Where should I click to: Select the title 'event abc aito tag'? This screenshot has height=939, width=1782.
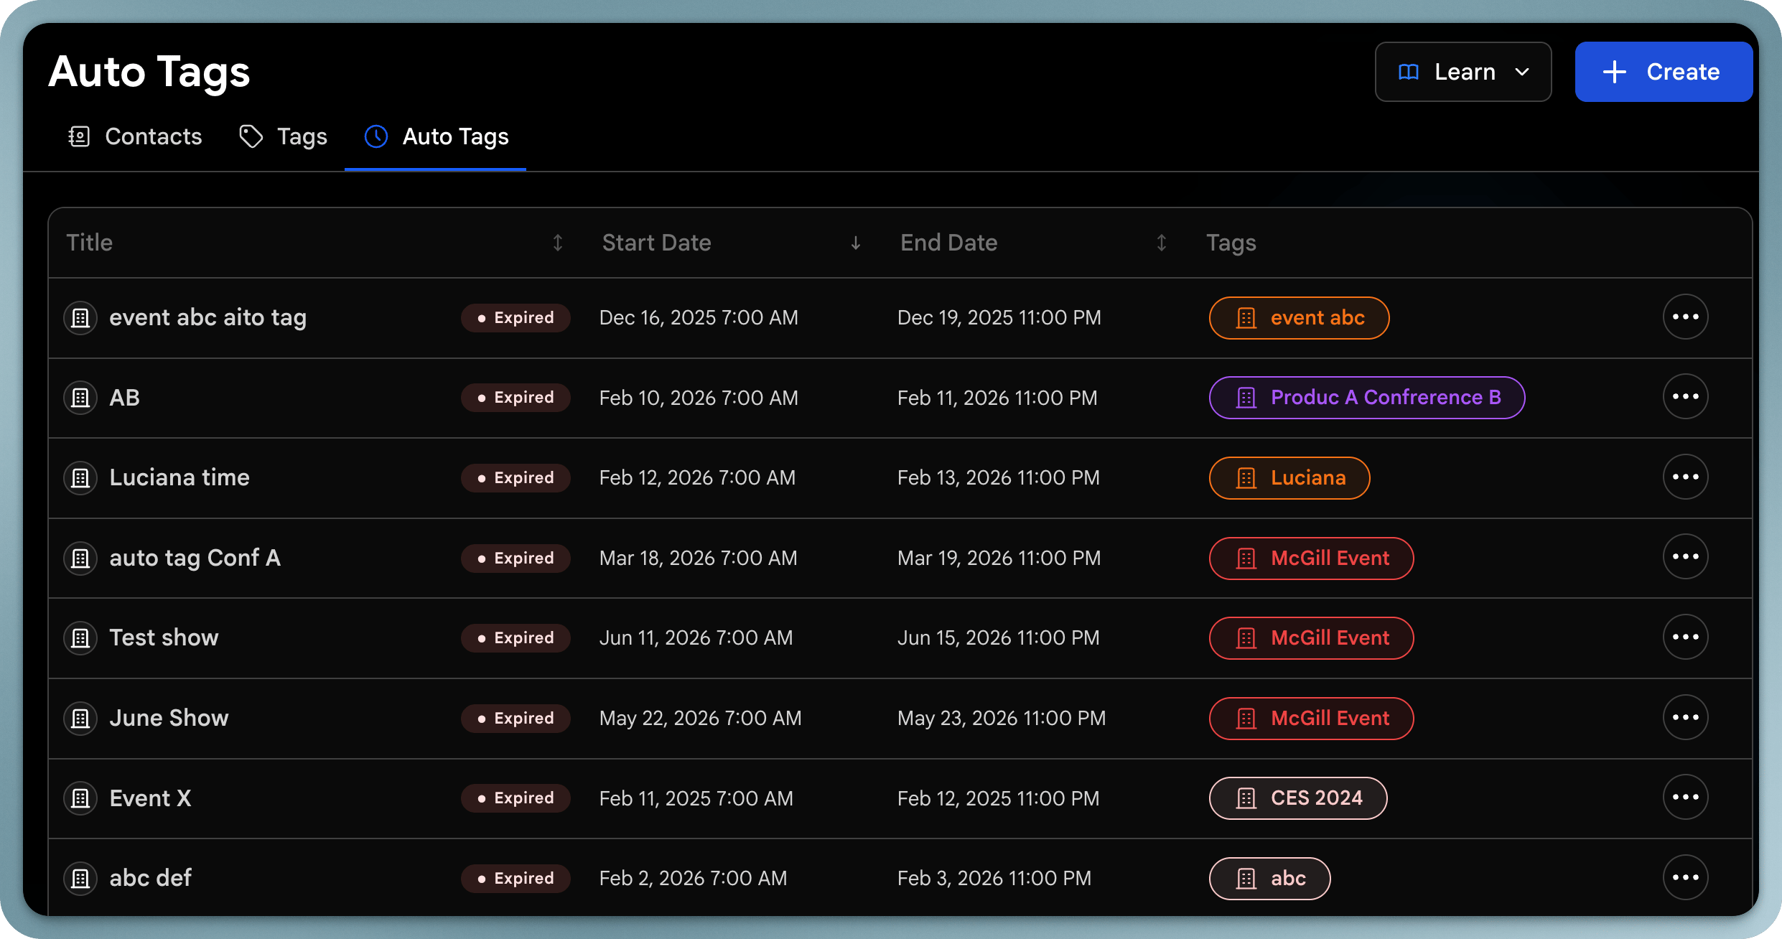(208, 318)
